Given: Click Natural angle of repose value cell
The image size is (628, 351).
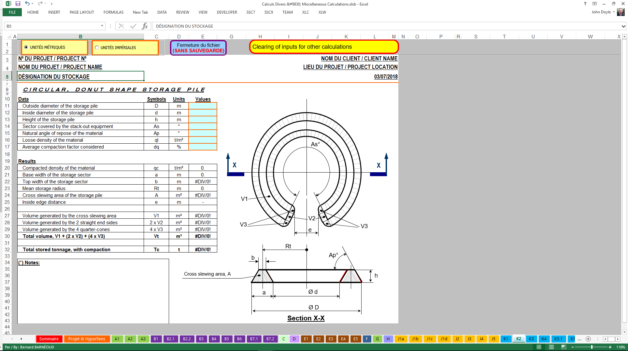Looking at the screenshot, I should coord(203,133).
